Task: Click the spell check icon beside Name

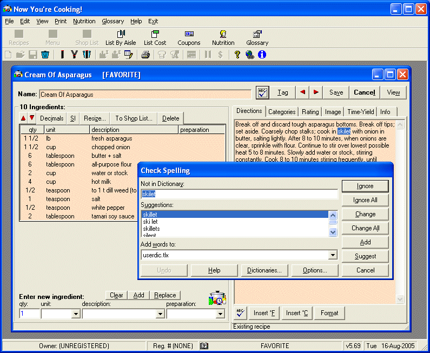Action: [262, 92]
